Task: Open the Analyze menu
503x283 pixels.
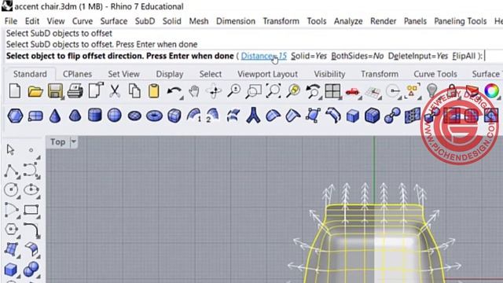Action: (348, 21)
